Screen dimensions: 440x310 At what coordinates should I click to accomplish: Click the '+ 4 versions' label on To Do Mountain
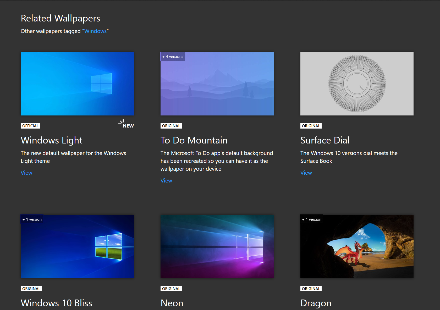pos(173,56)
